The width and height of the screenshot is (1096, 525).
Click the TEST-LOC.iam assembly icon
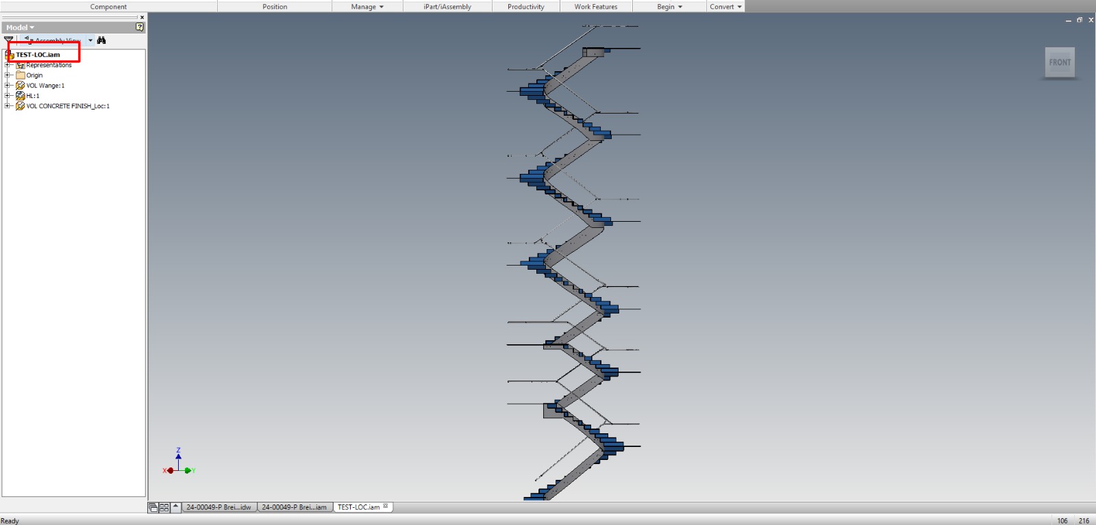tap(10, 55)
